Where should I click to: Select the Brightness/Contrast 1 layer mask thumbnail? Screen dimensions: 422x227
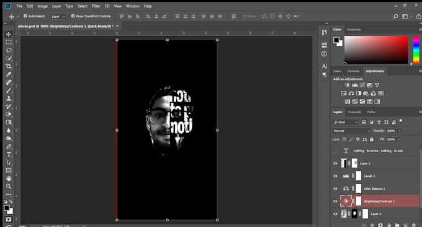pos(359,201)
